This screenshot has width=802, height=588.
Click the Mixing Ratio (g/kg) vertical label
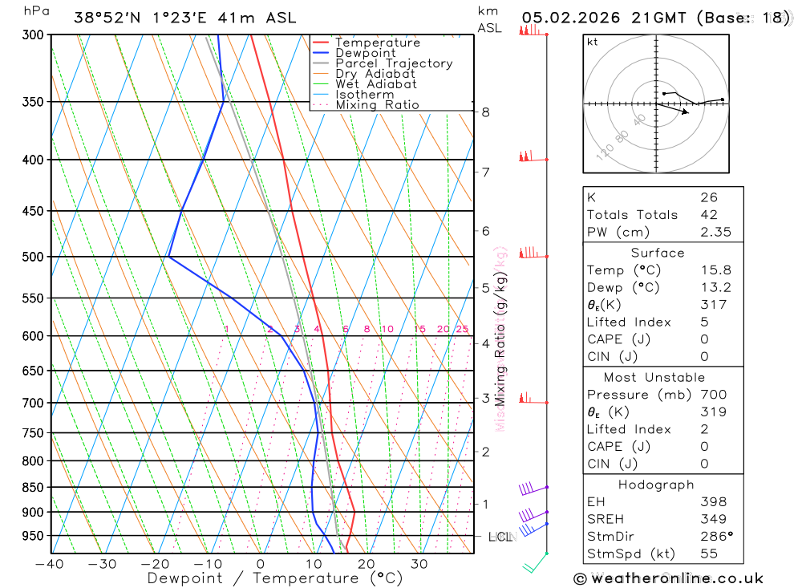500,339
